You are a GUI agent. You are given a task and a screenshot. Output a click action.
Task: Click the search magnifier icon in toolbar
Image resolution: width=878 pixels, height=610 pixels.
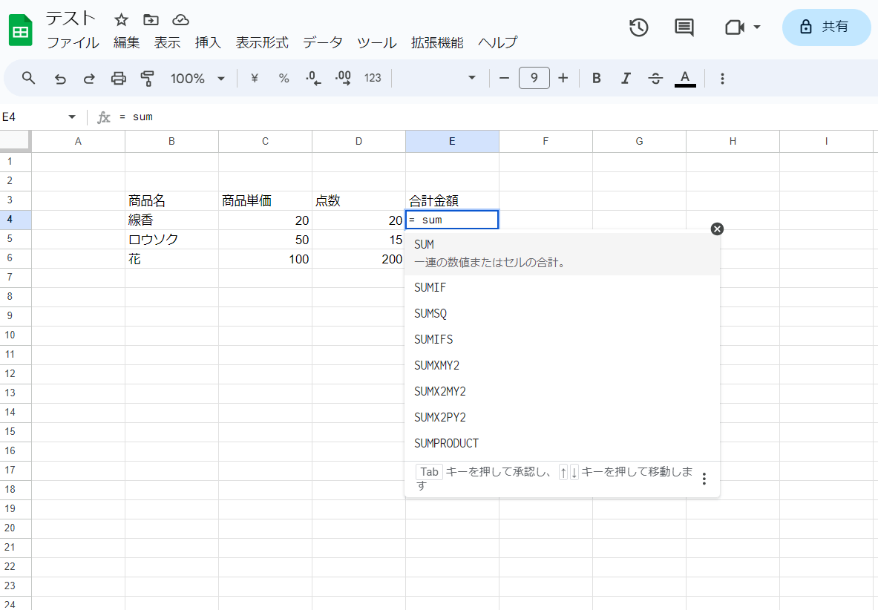coord(28,78)
